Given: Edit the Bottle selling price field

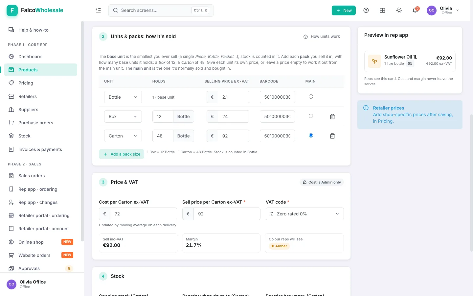Looking at the screenshot, I should pyautogui.click(x=233, y=97).
